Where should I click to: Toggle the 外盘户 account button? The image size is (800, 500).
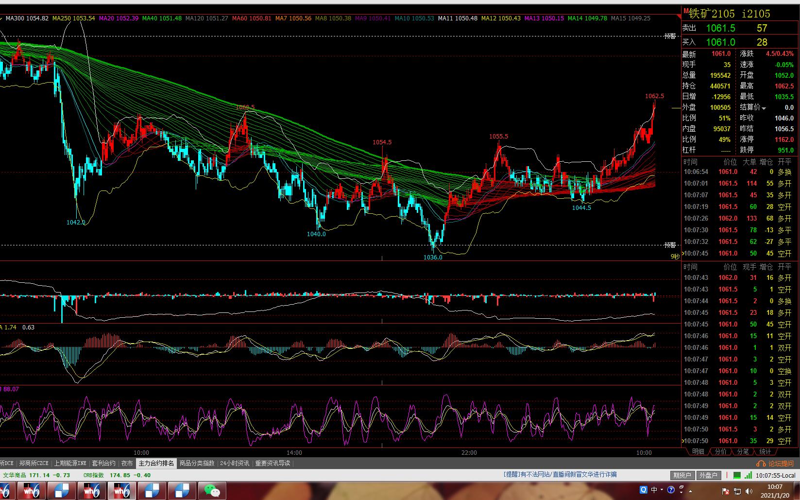tap(708, 475)
